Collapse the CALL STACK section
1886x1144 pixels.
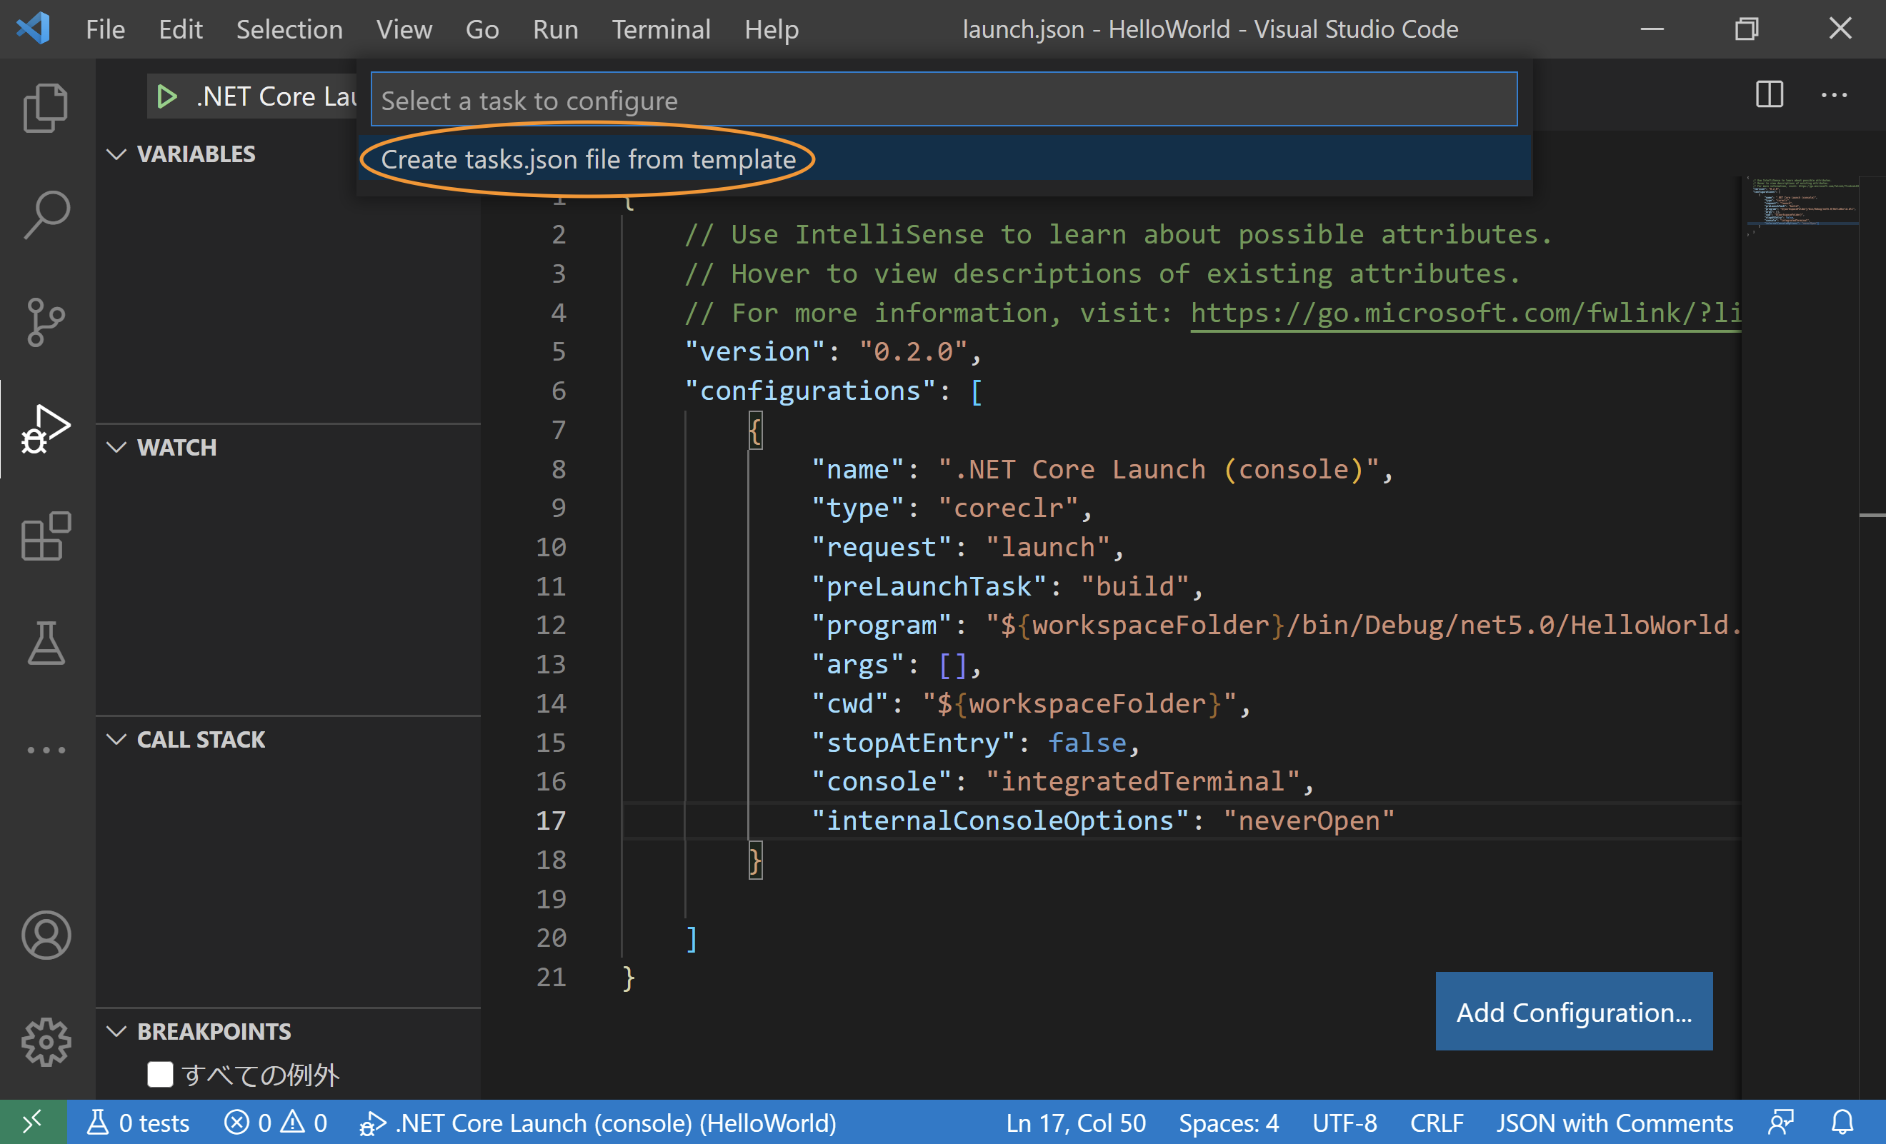click(x=116, y=739)
